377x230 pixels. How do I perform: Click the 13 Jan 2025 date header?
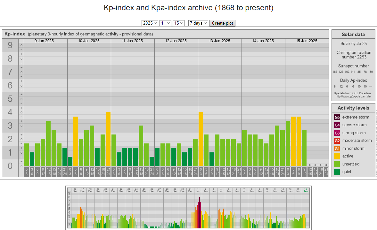(219, 41)
